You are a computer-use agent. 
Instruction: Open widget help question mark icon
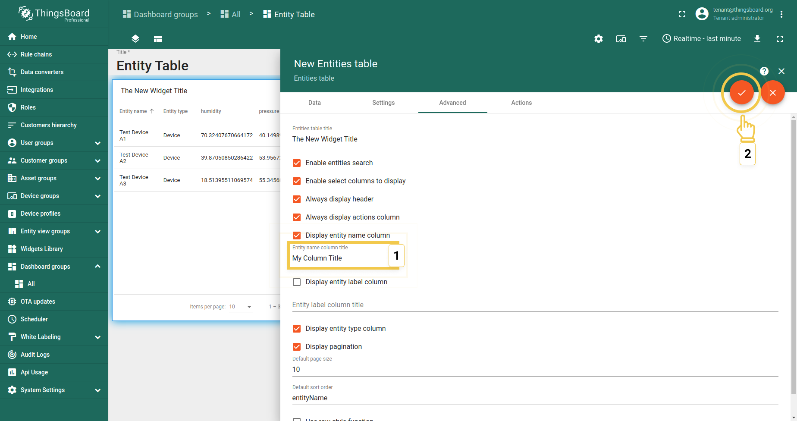[764, 71]
